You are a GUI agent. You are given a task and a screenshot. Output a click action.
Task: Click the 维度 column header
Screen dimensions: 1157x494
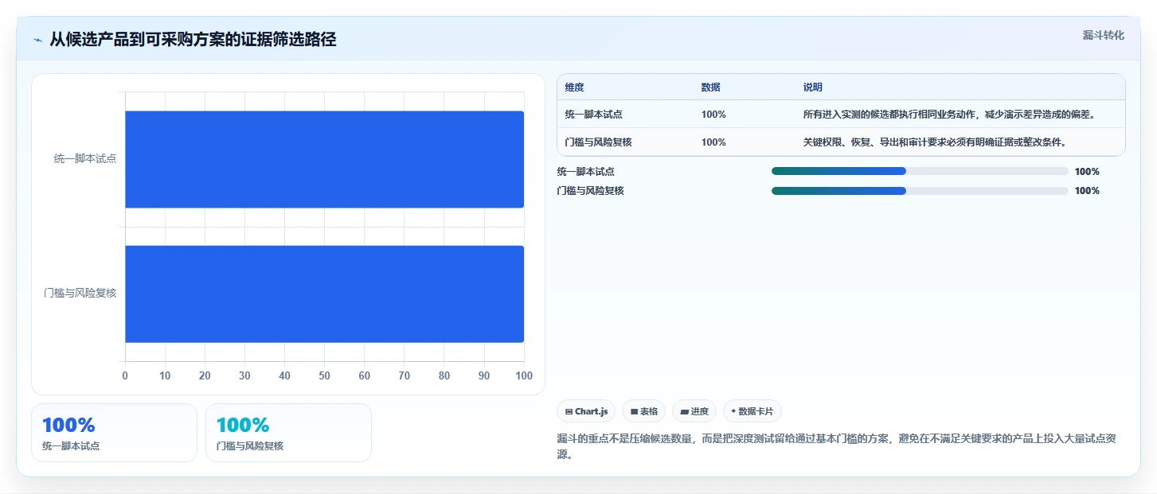pyautogui.click(x=574, y=88)
